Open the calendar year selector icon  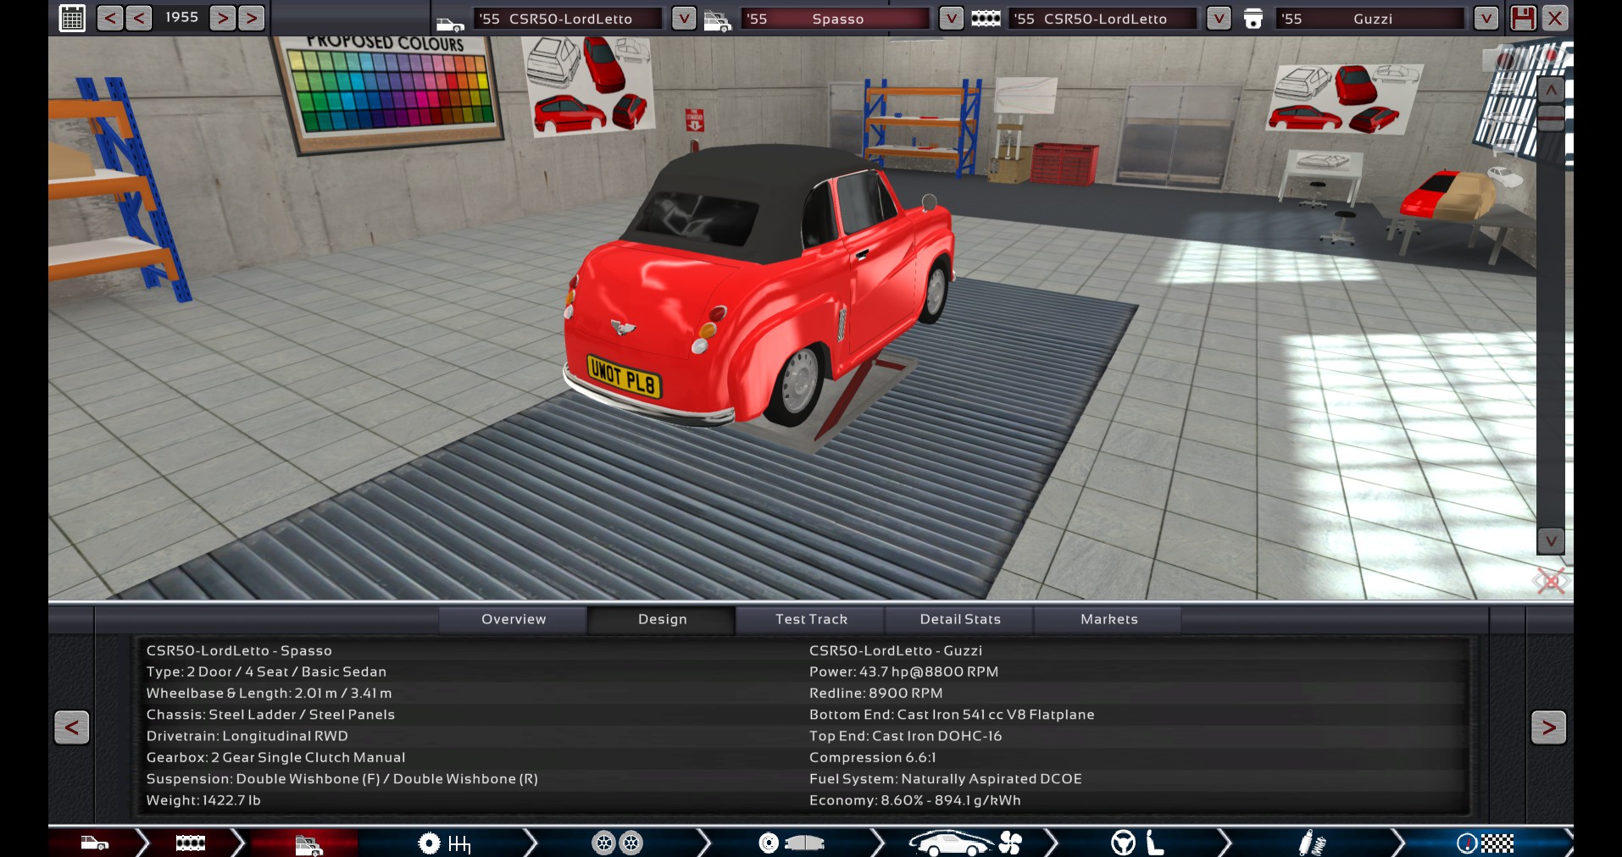[x=72, y=18]
